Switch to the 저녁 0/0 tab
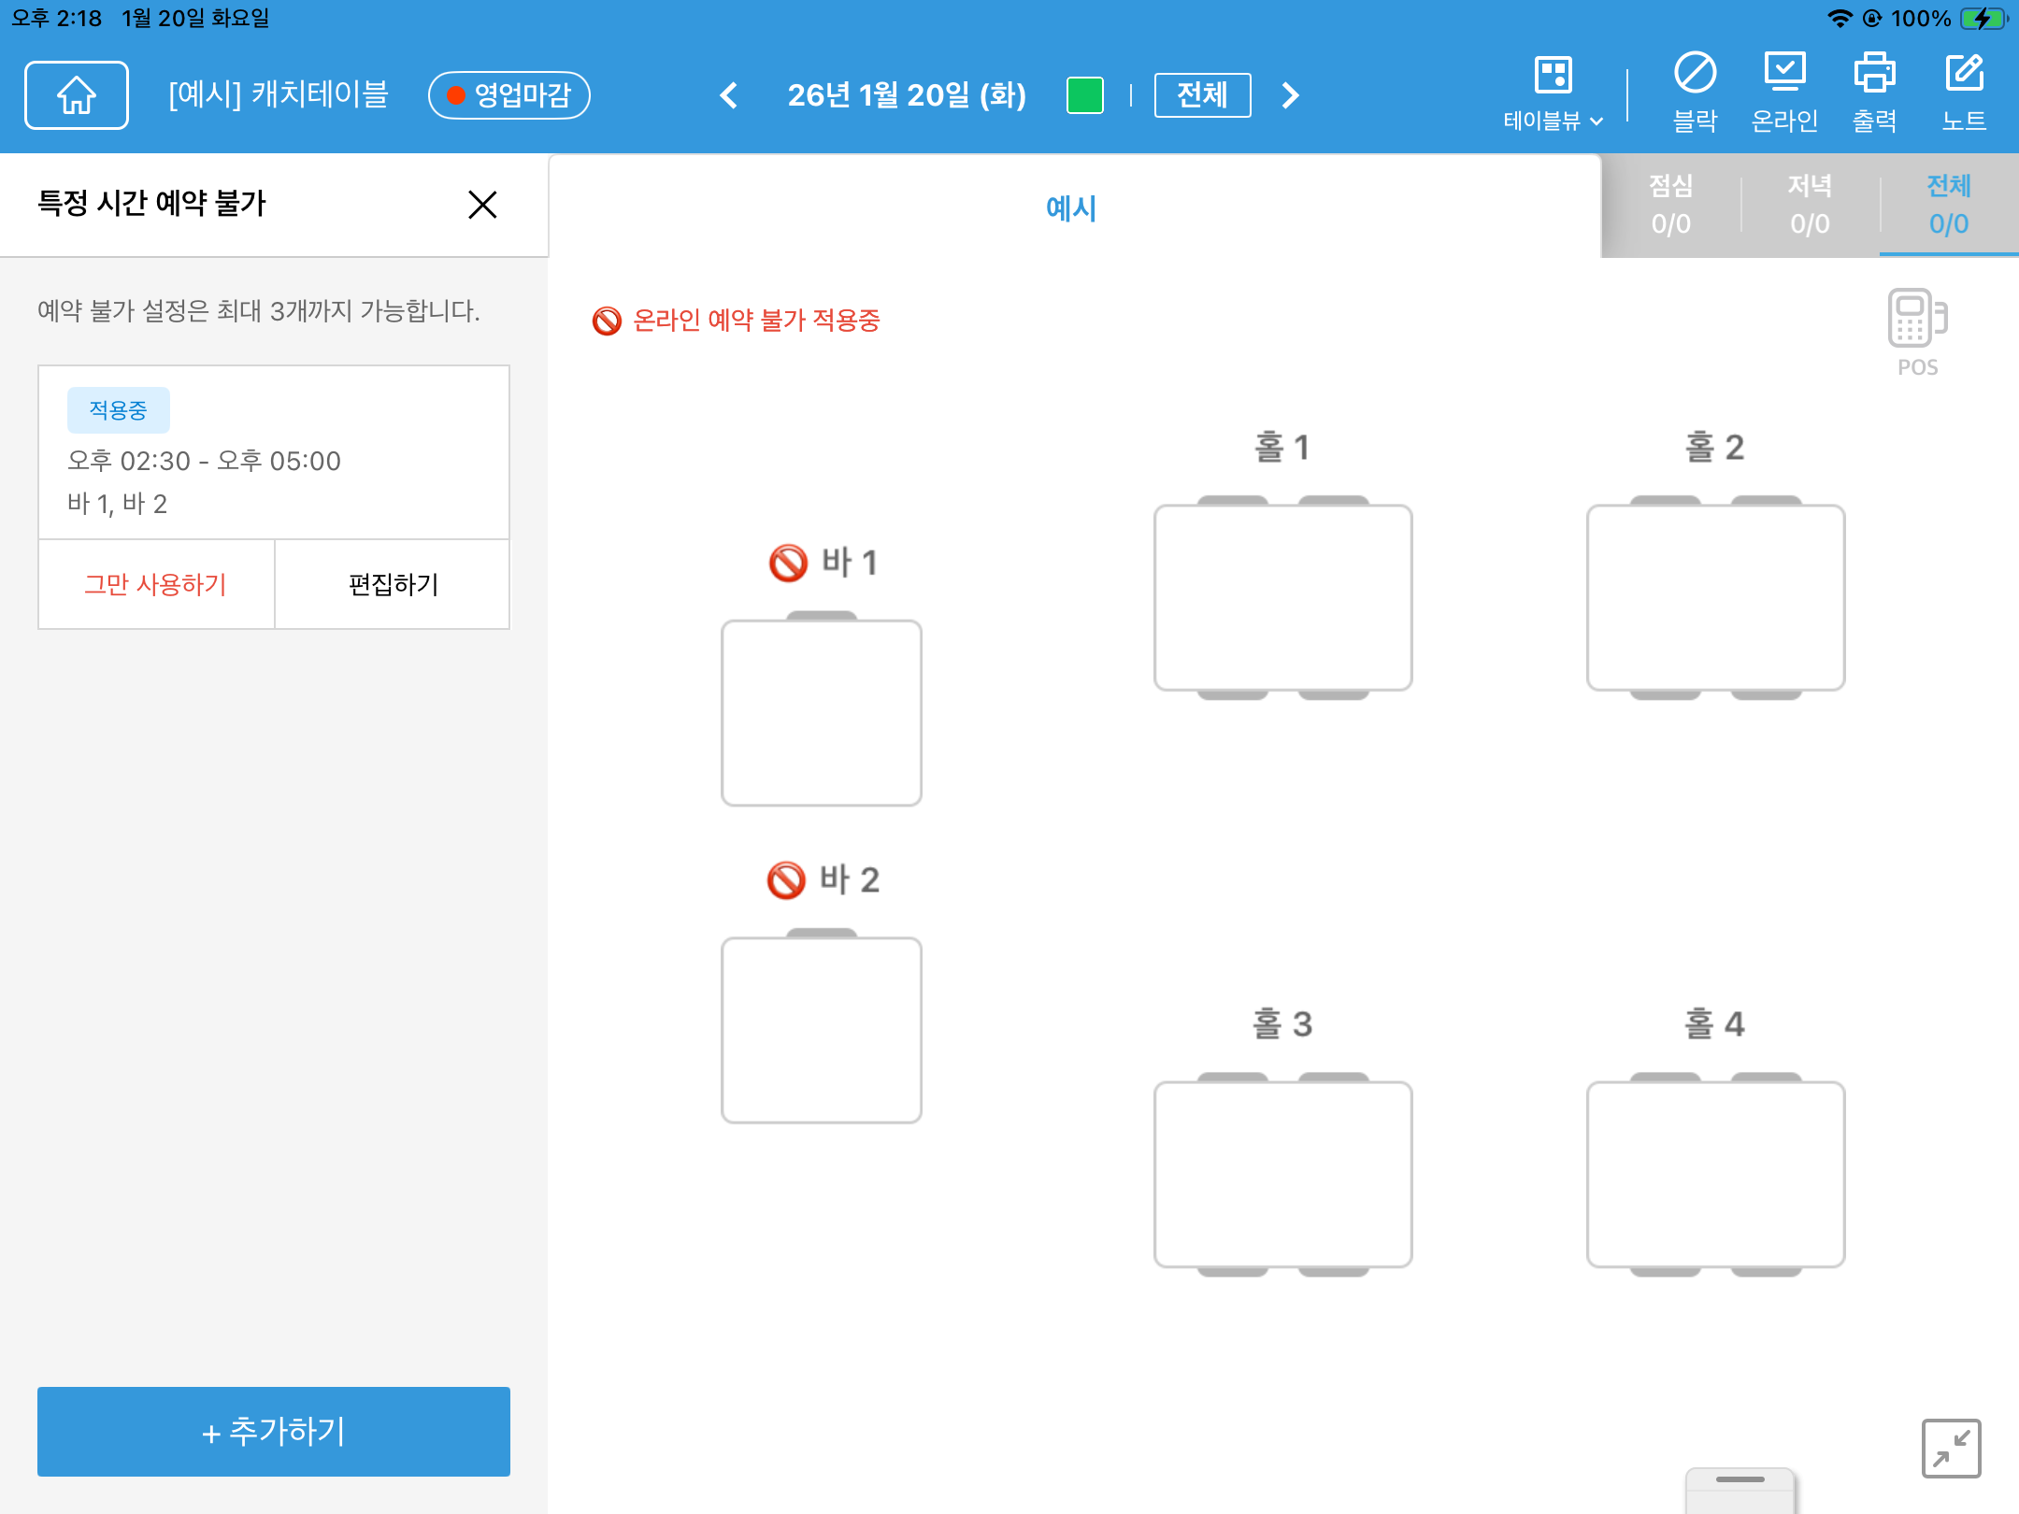2019x1514 pixels. (x=1810, y=205)
